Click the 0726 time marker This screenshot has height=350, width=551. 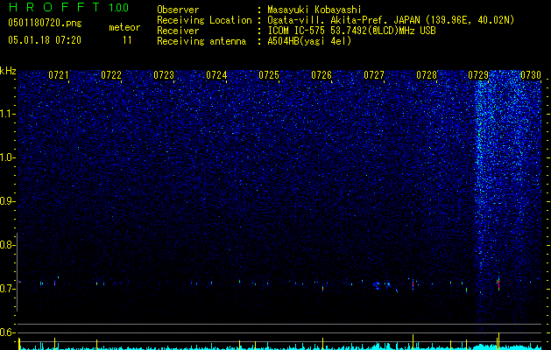[x=321, y=75]
